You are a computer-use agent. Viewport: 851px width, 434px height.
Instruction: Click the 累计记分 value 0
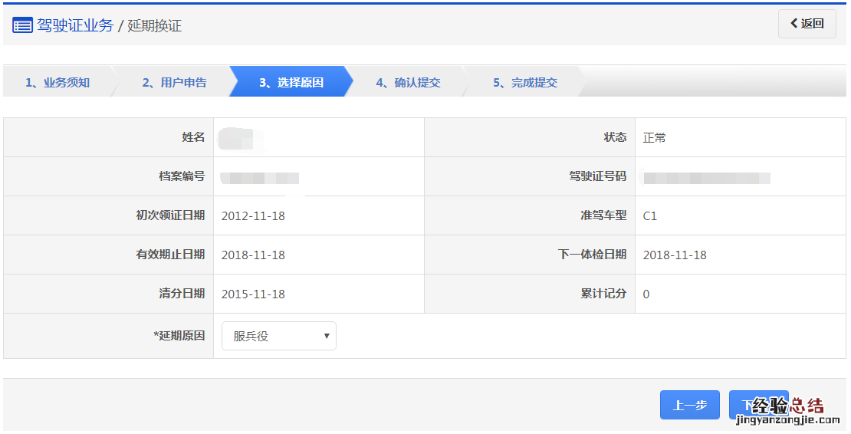point(646,294)
